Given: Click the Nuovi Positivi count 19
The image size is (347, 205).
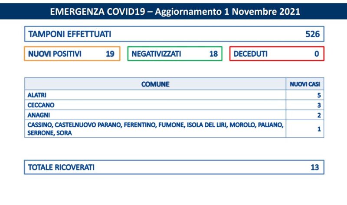Looking at the screenshot, I should pyautogui.click(x=110, y=54).
